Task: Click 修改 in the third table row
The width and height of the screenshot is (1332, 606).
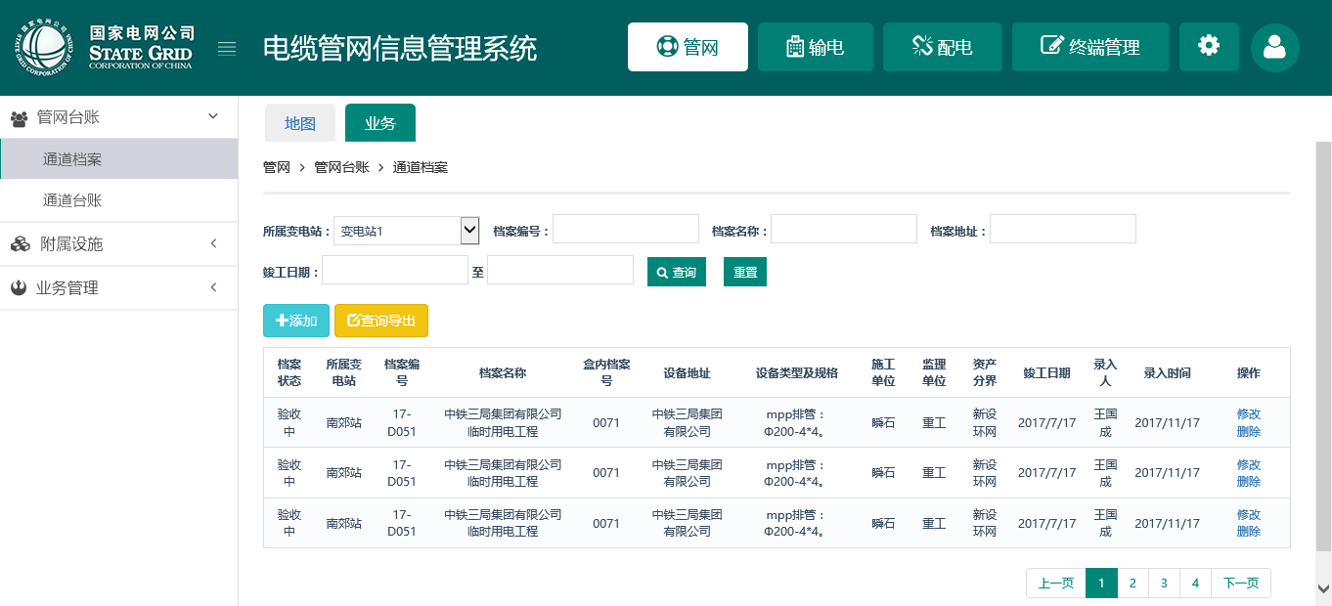Action: pyautogui.click(x=1249, y=514)
